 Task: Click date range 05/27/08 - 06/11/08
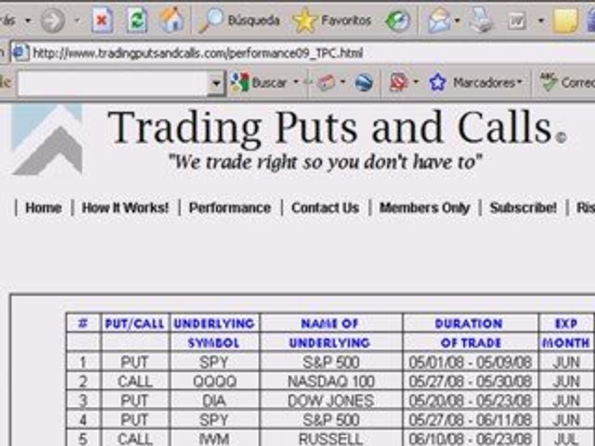pyautogui.click(x=470, y=419)
